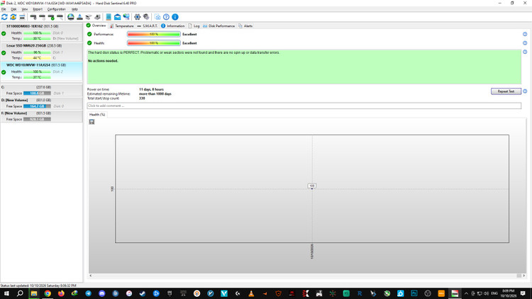Click the disk-with-green-check toolbar icon
Viewport: 532px width, 299px height.
[51, 17]
